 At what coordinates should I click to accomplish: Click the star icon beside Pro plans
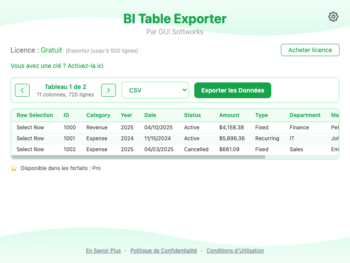click(x=14, y=168)
